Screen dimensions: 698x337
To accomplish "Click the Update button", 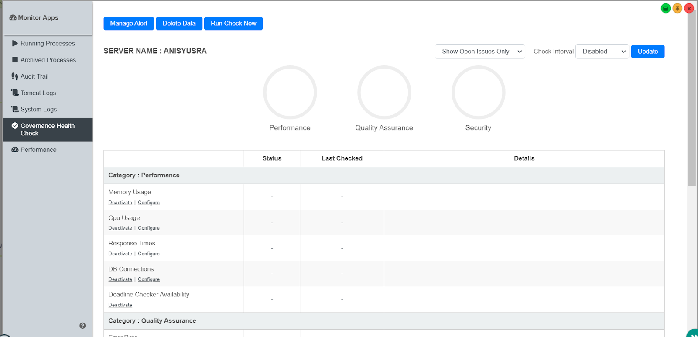I will click(x=648, y=52).
